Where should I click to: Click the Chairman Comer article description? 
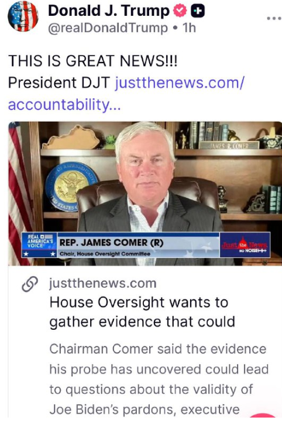coord(159,379)
